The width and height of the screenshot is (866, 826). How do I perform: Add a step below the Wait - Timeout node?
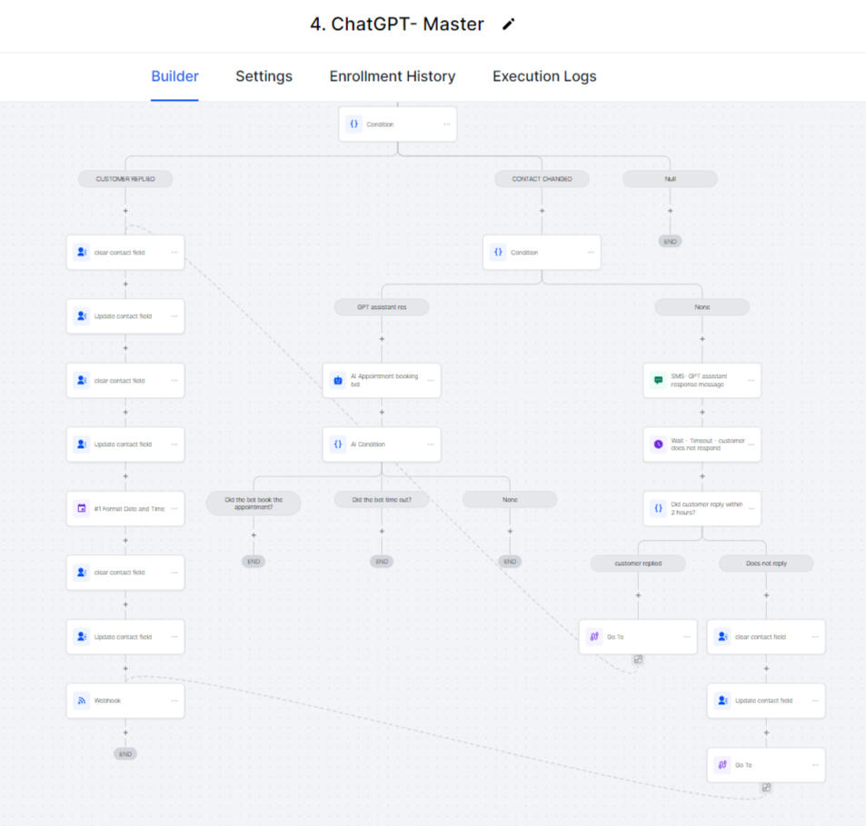[x=702, y=476]
